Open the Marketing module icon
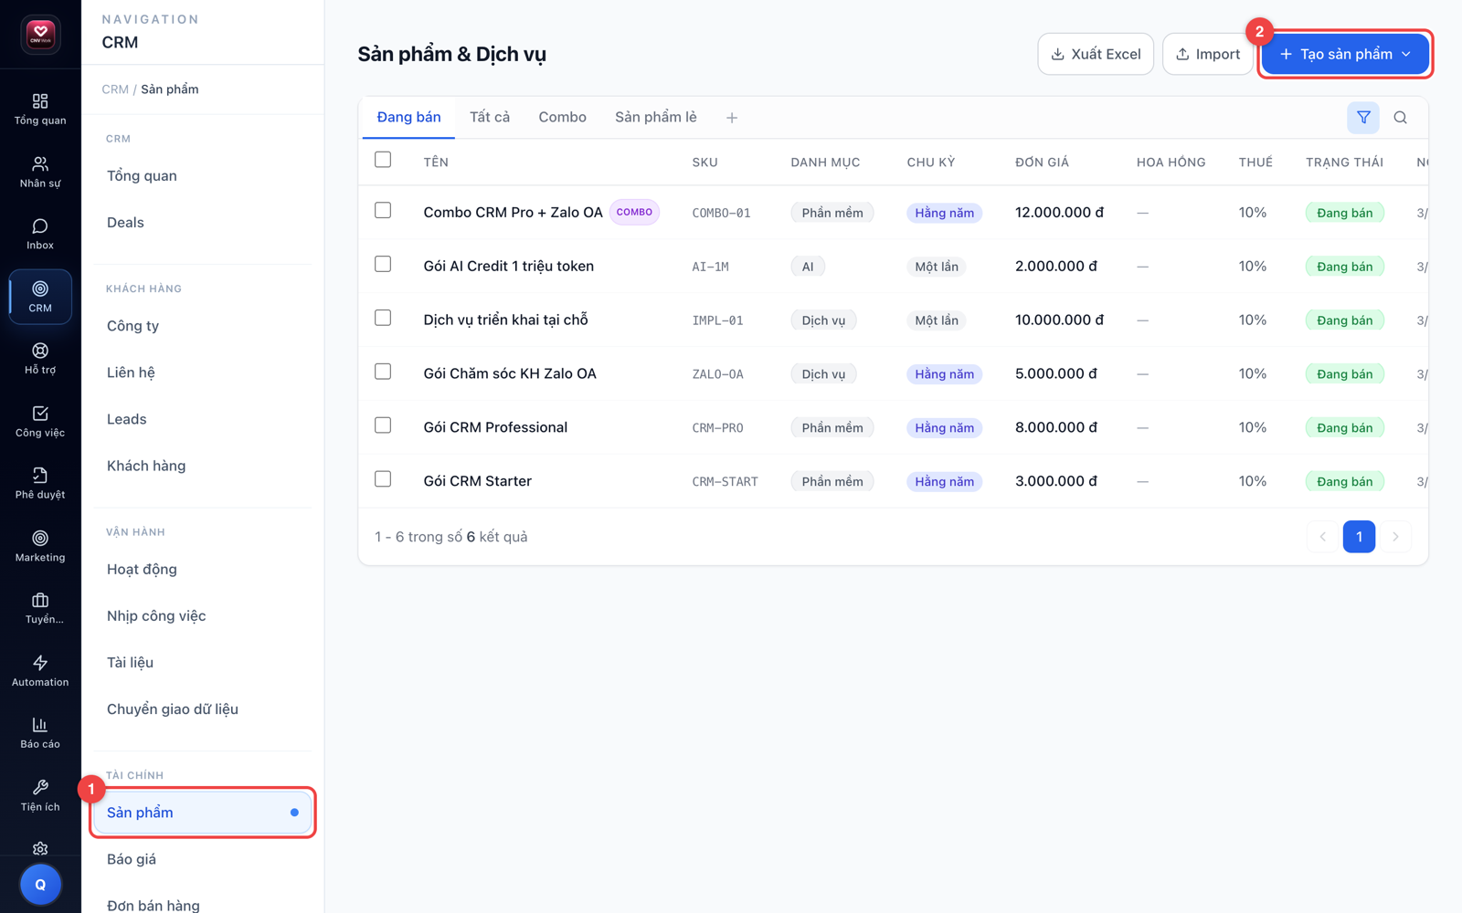 [x=40, y=546]
